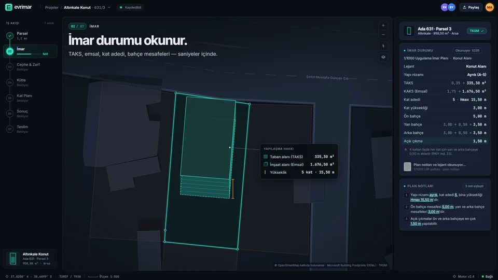Click the parcel thumbnail next to Ada 631 · Parsel 3
Viewport: 498px width, 280px height.
point(409,31)
